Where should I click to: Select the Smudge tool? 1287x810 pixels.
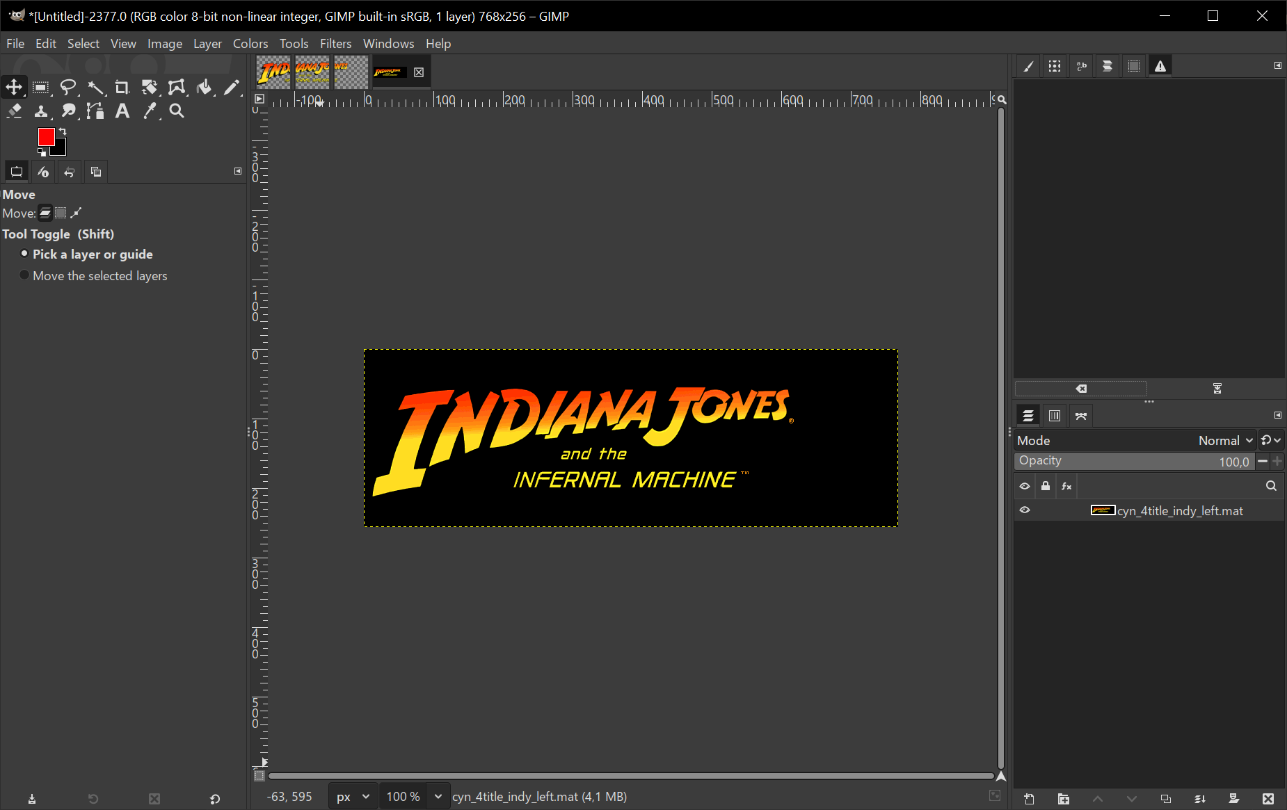tap(67, 111)
